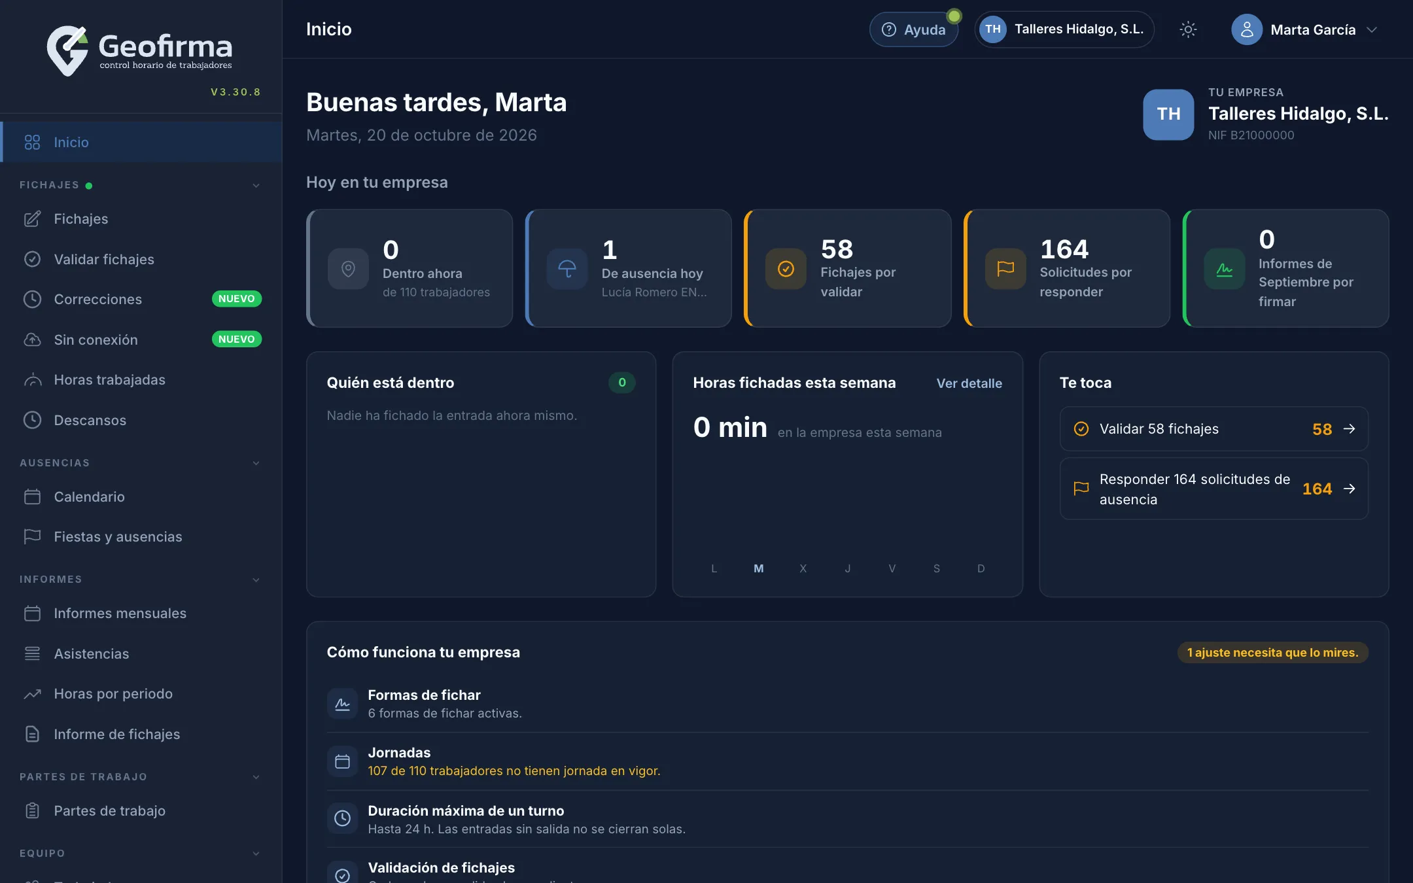The height and width of the screenshot is (883, 1413).
Task: Toggle light/dark theme sun icon
Action: (1188, 29)
